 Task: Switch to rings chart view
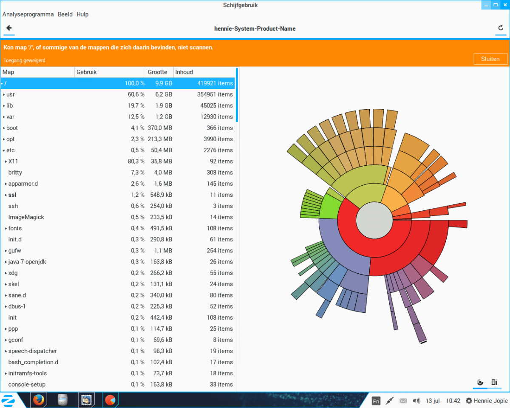480,382
